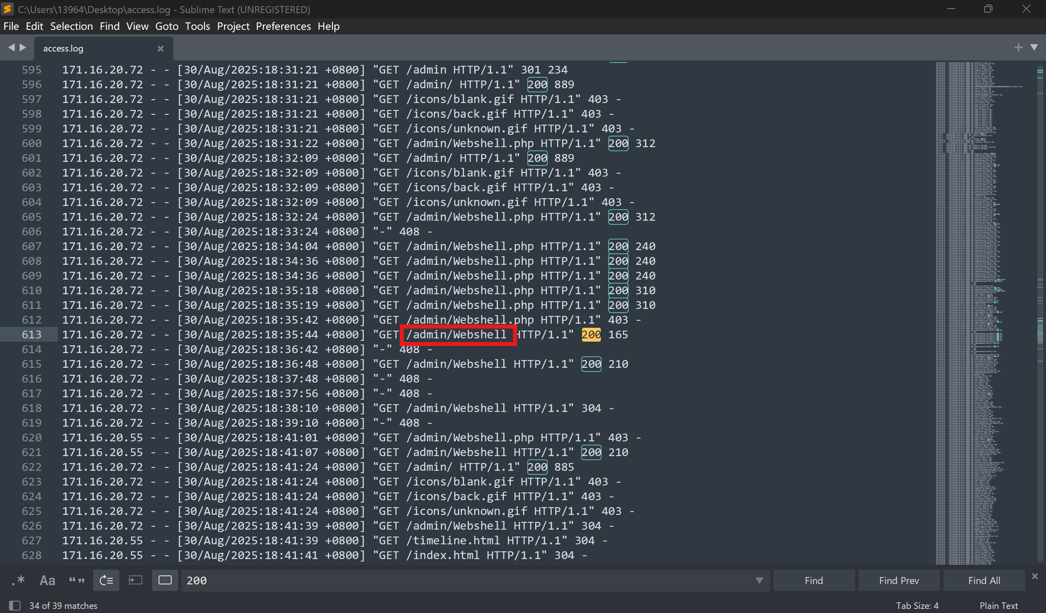The image size is (1046, 613).
Task: Open the View menu
Action: (x=137, y=26)
